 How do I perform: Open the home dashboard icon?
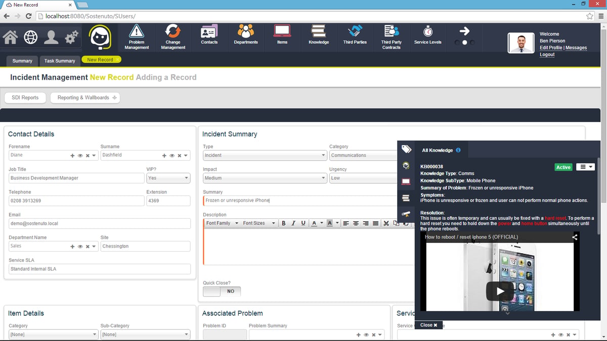pyautogui.click(x=11, y=37)
